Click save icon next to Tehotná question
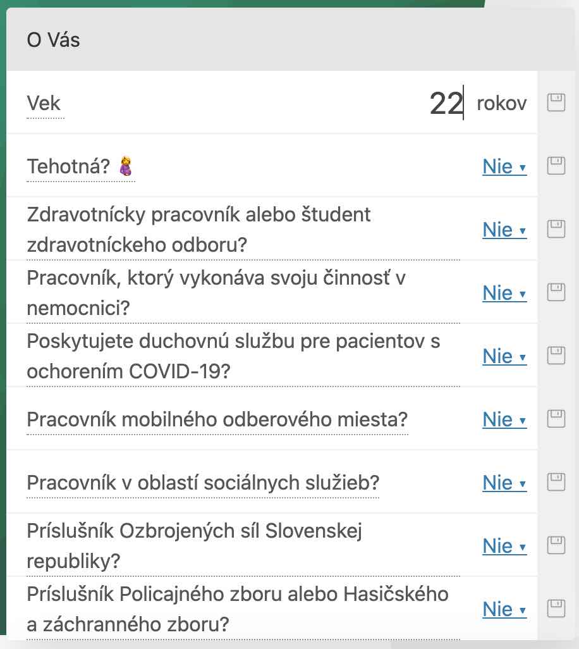Screen dimensions: 579x649 click(x=556, y=166)
